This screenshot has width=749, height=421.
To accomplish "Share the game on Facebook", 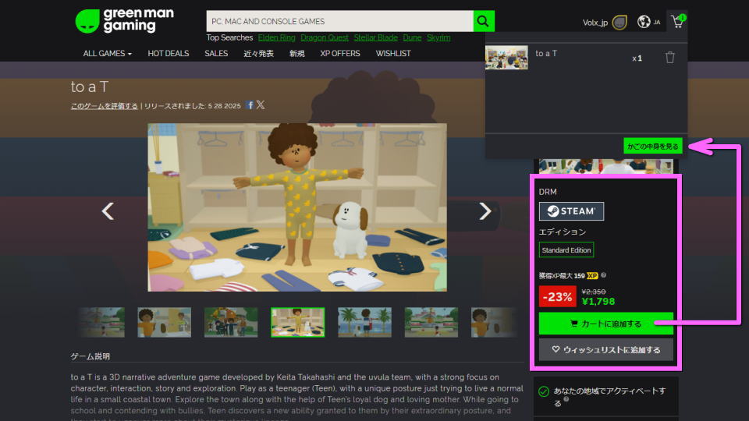I will point(250,105).
